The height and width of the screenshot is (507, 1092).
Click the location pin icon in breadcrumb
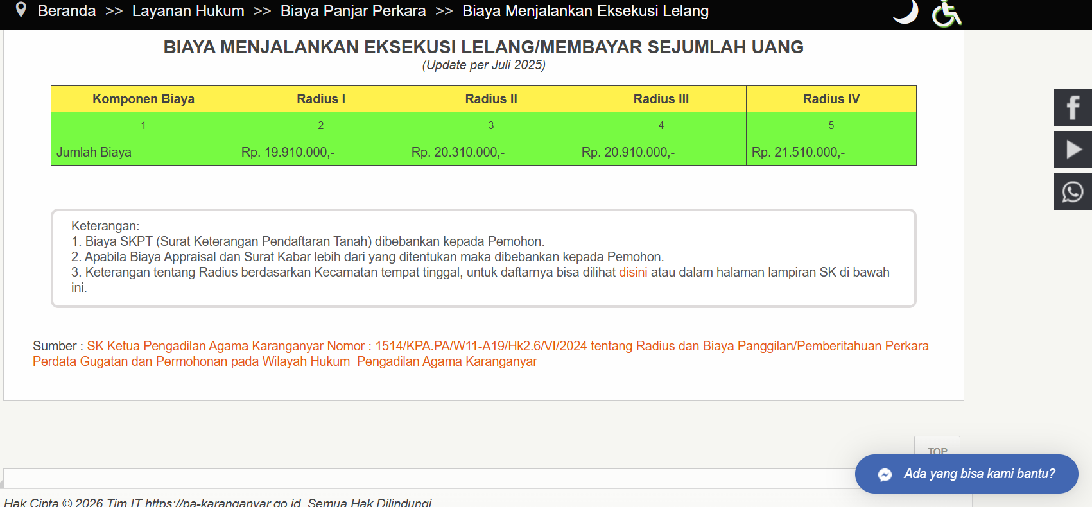21,10
